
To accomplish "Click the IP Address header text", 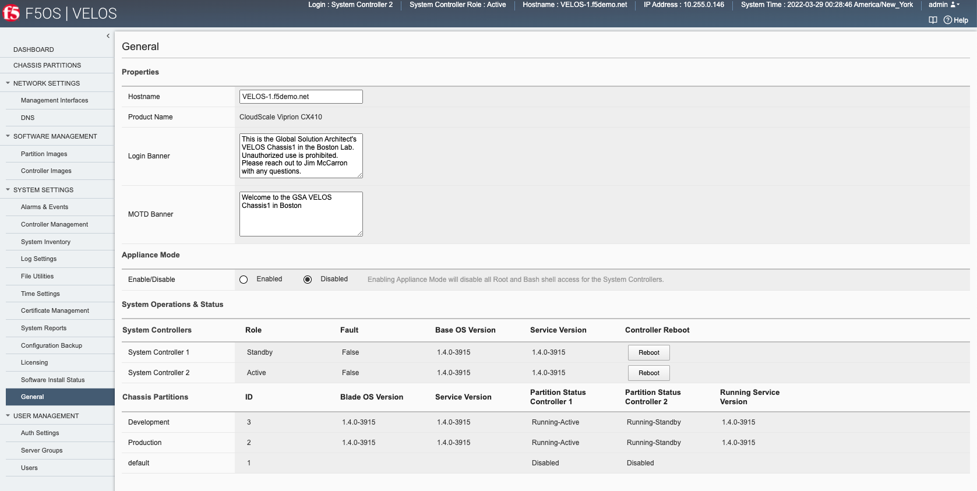I will pyautogui.click(x=684, y=5).
